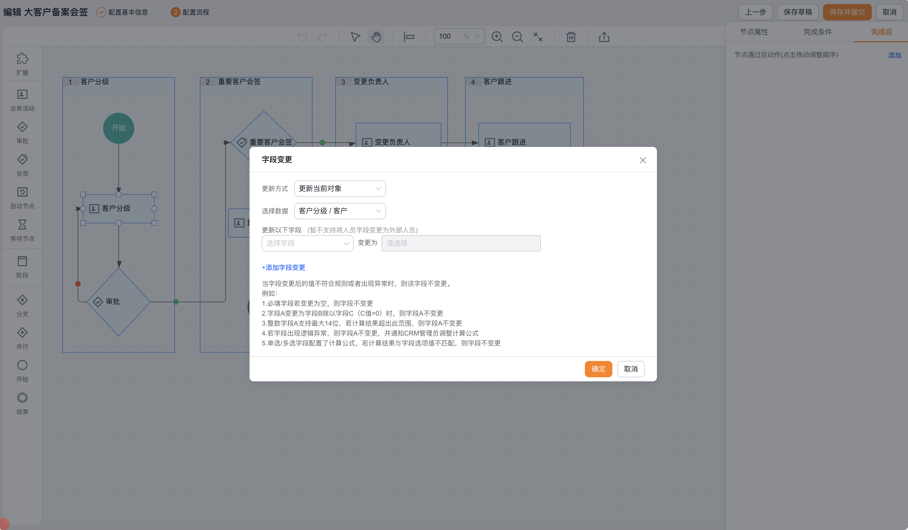Select the 并行 gateway icon
This screenshot has width=908, height=530.
pos(22,332)
